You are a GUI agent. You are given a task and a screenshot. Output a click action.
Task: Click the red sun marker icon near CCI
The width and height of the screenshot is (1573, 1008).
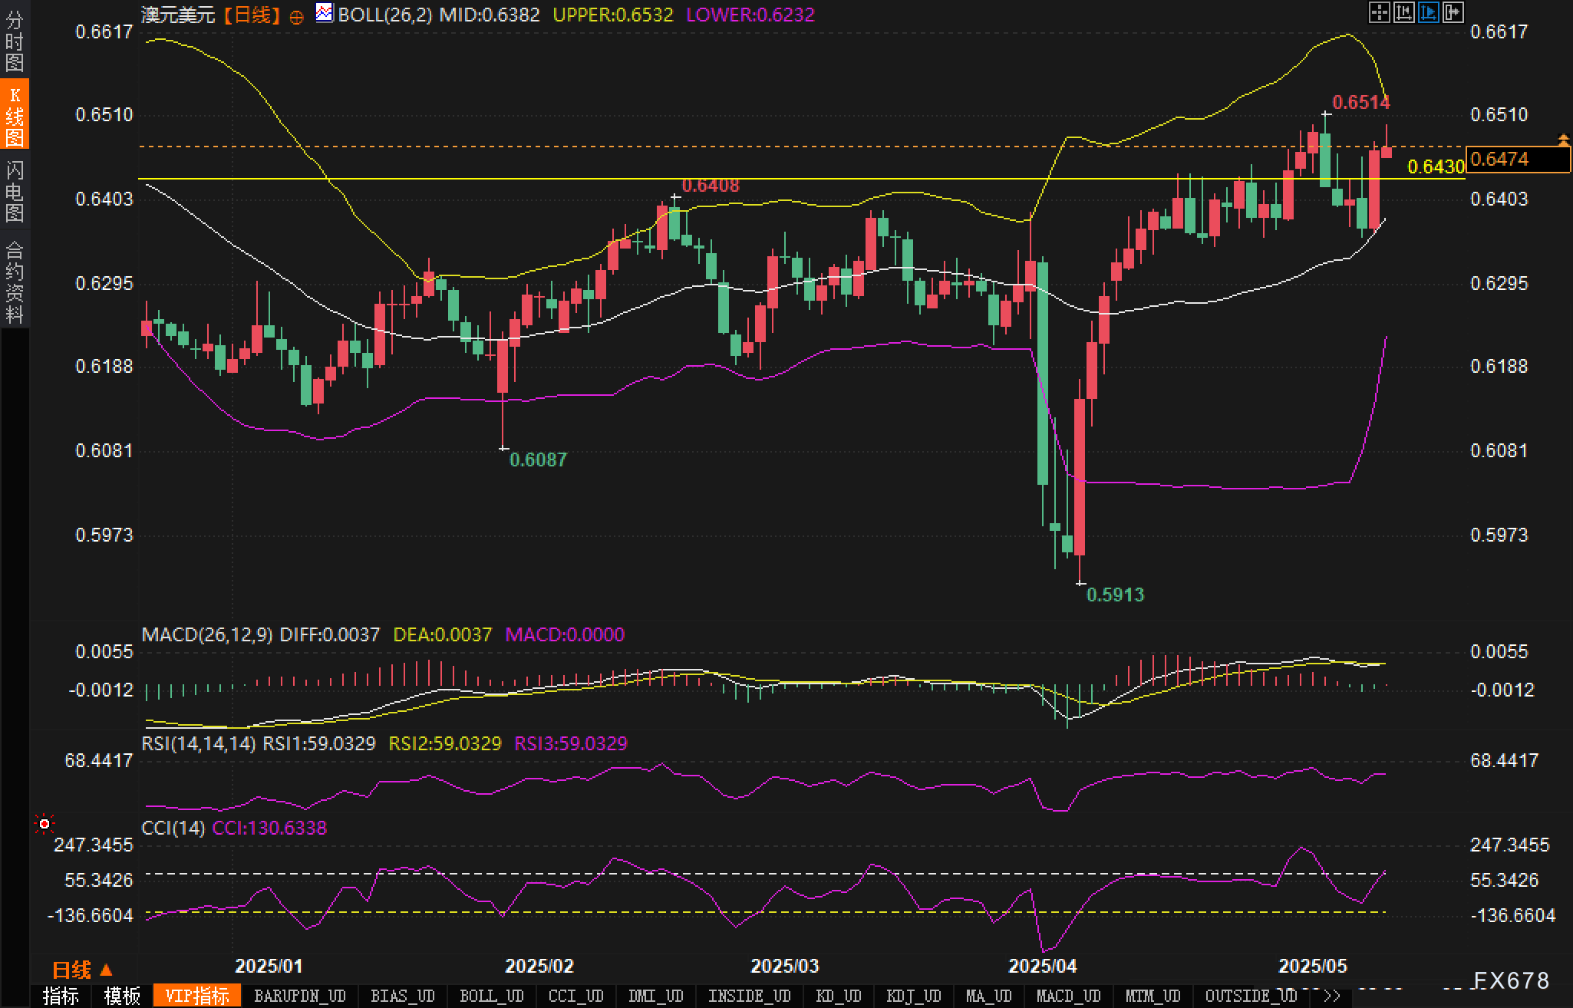[45, 824]
